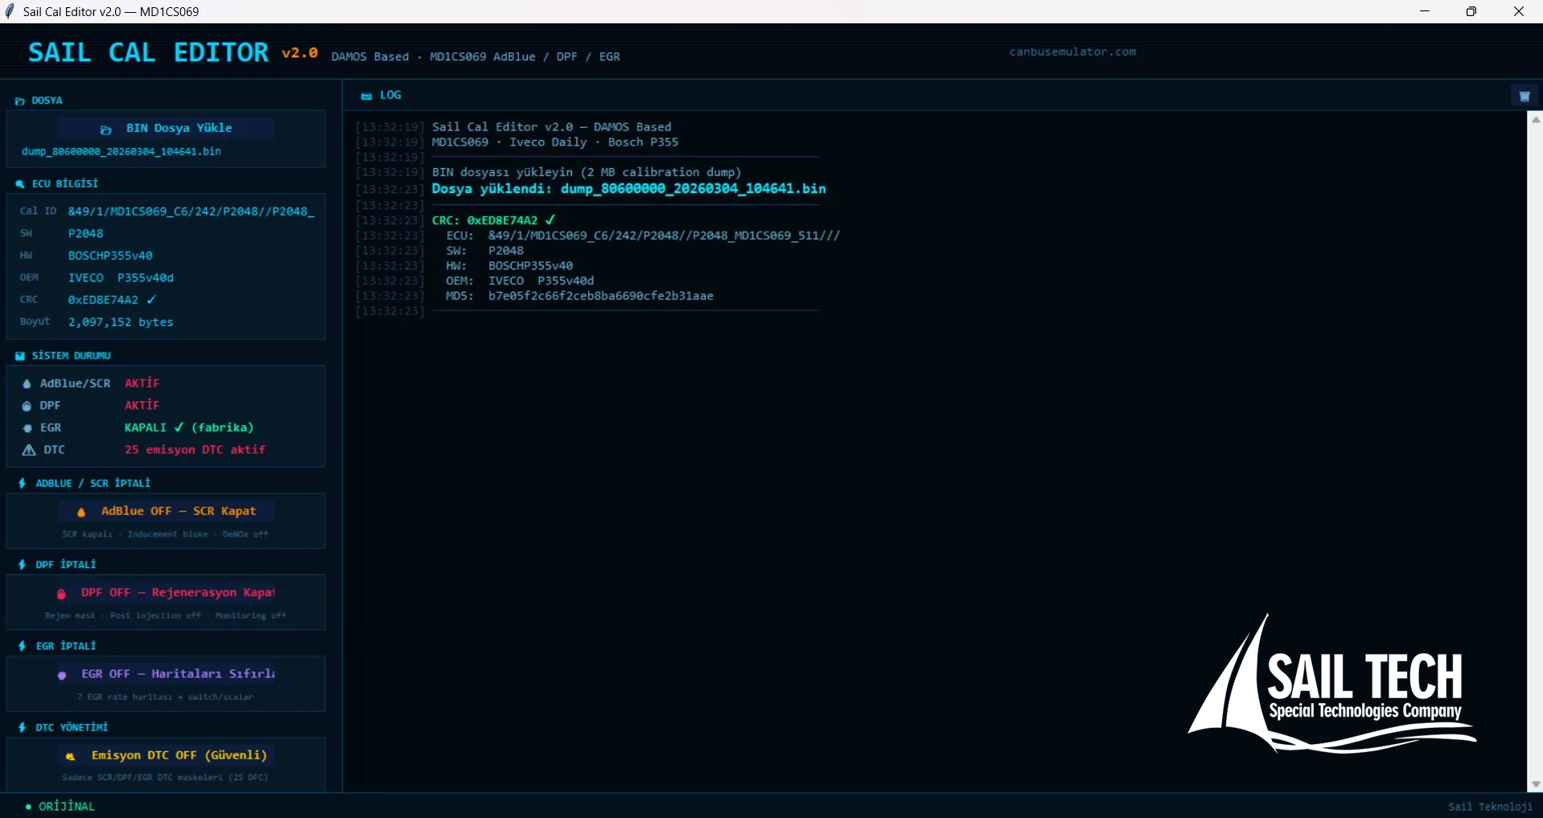Click DPF OFF – Rejenerasyon Kapat button
1543x818 pixels.
point(166,593)
